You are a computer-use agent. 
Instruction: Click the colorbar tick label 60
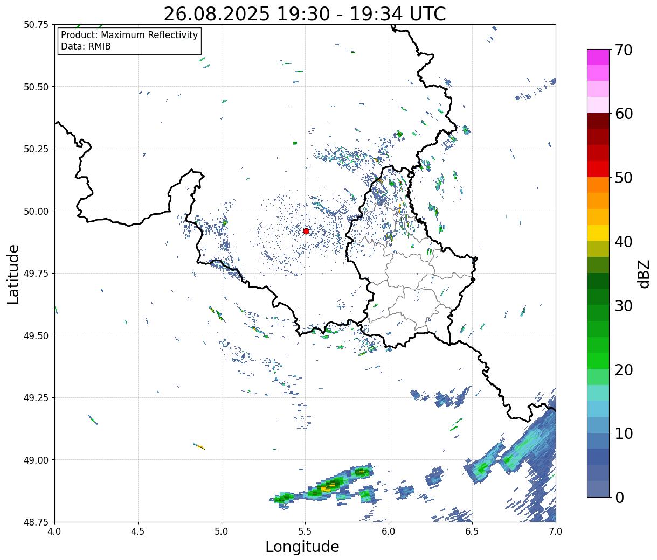(x=624, y=114)
